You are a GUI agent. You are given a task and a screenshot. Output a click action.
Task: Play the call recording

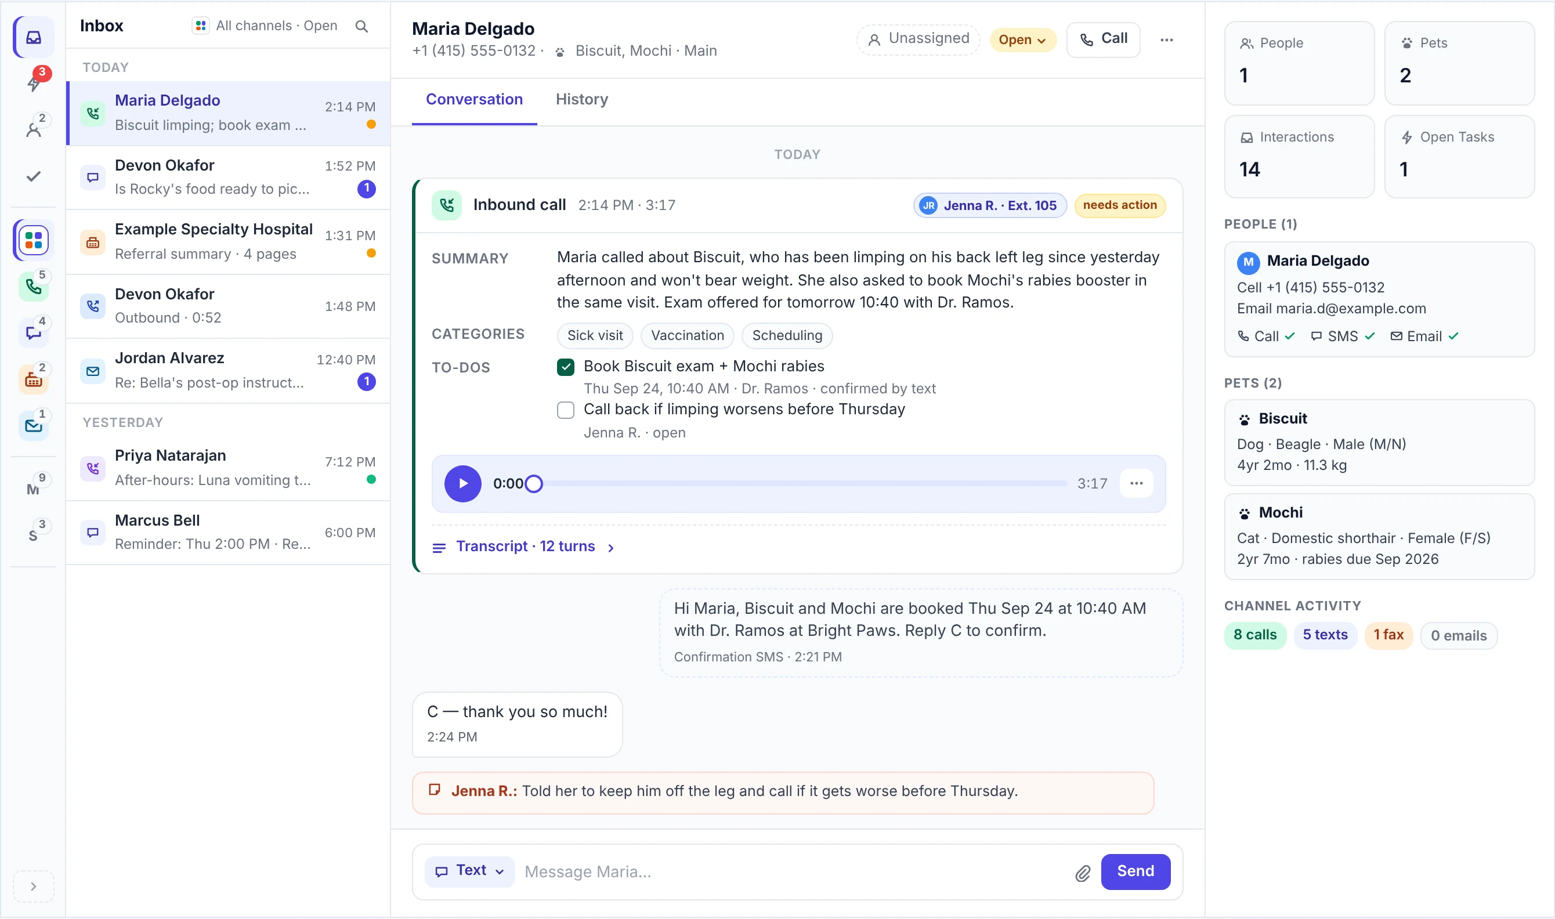[462, 484]
